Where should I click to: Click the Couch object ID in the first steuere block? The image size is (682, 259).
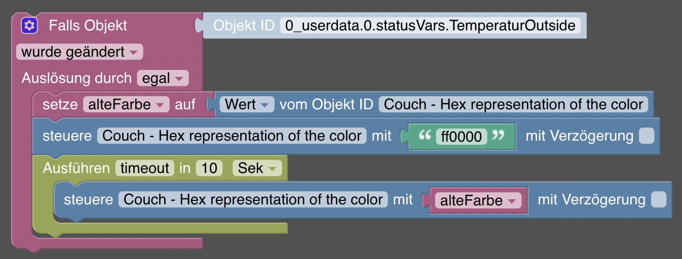click(232, 136)
